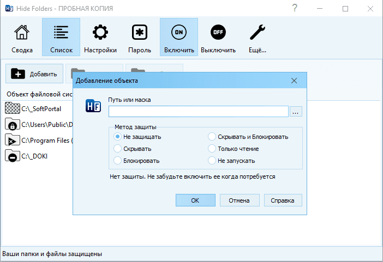Click the blocked folder icon for C:\_DOKI
383x262 pixels.
point(13,156)
